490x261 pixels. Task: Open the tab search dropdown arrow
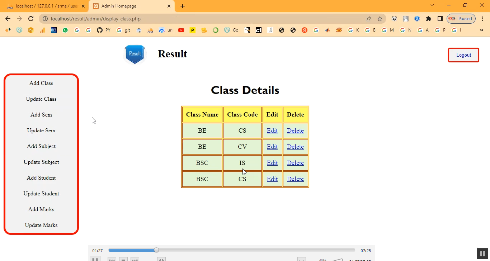click(432, 5)
